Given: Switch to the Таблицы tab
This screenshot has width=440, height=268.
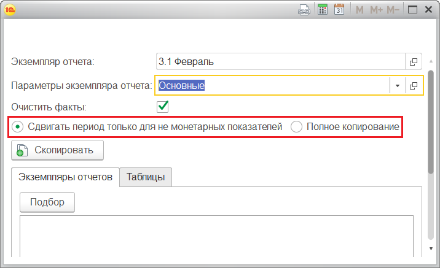Looking at the screenshot, I should 146,177.
